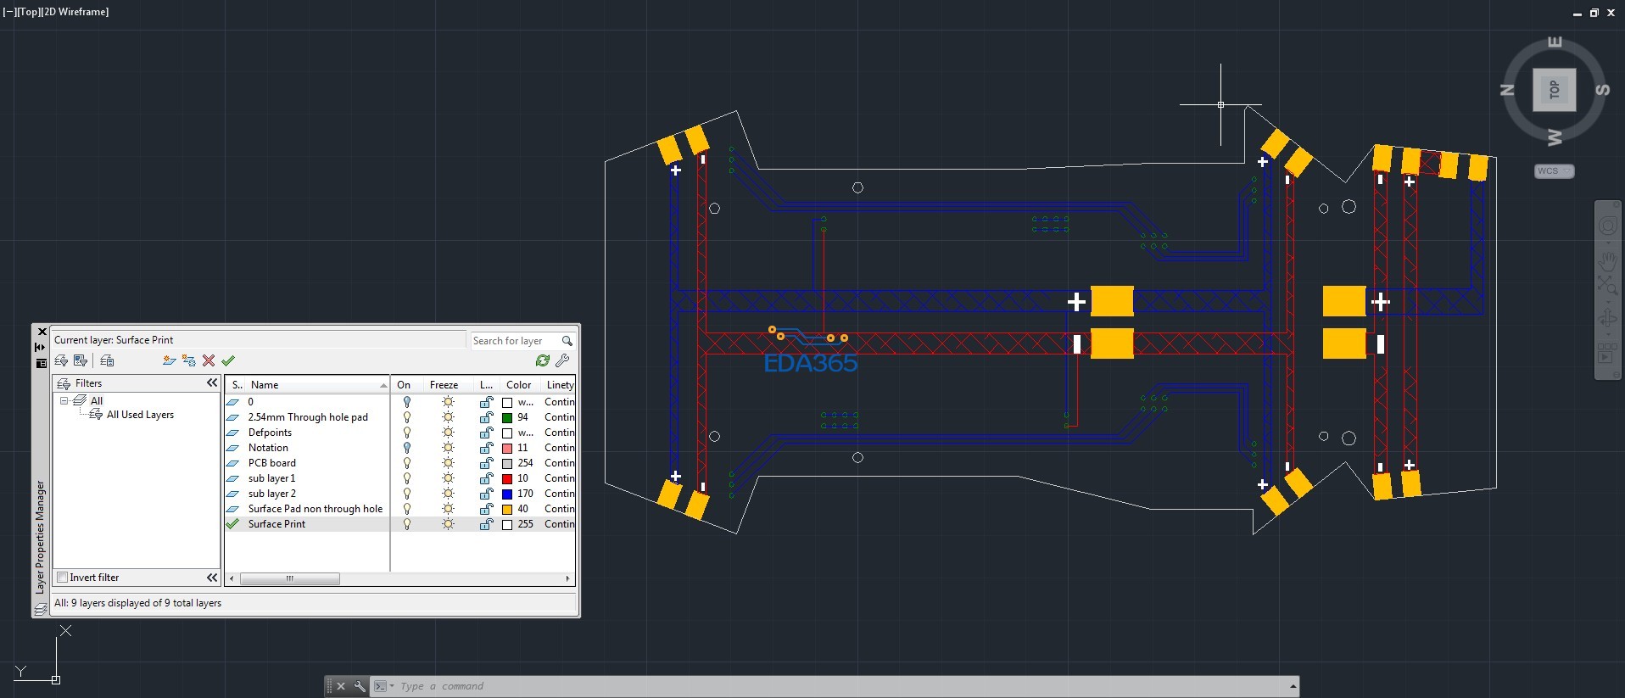Screen dimensions: 1625x698
Task: Click the Customize tool icon in command line
Action: point(360,686)
